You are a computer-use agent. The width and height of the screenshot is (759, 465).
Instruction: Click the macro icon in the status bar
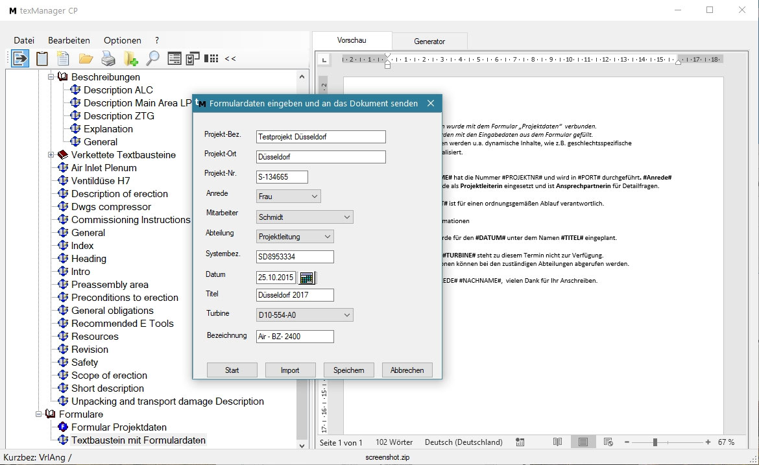pos(520,442)
